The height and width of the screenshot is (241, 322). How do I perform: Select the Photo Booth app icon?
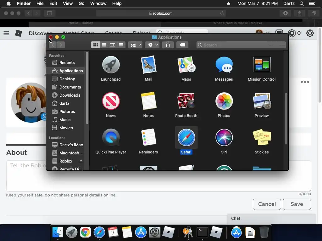click(x=186, y=101)
